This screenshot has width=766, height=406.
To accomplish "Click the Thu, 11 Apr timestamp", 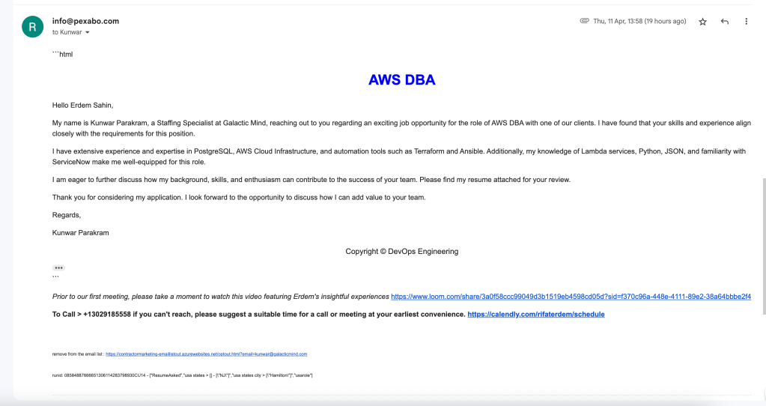I will tap(639, 21).
